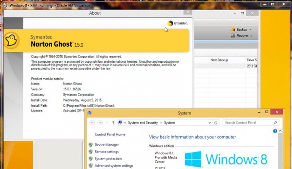Click View basic information heading
Image resolution: width=292 pixels, height=169 pixels.
coord(192,137)
